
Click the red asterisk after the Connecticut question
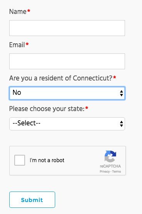pos(115,77)
